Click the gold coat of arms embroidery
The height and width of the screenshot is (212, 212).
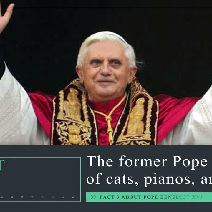pyautogui.click(x=74, y=134)
